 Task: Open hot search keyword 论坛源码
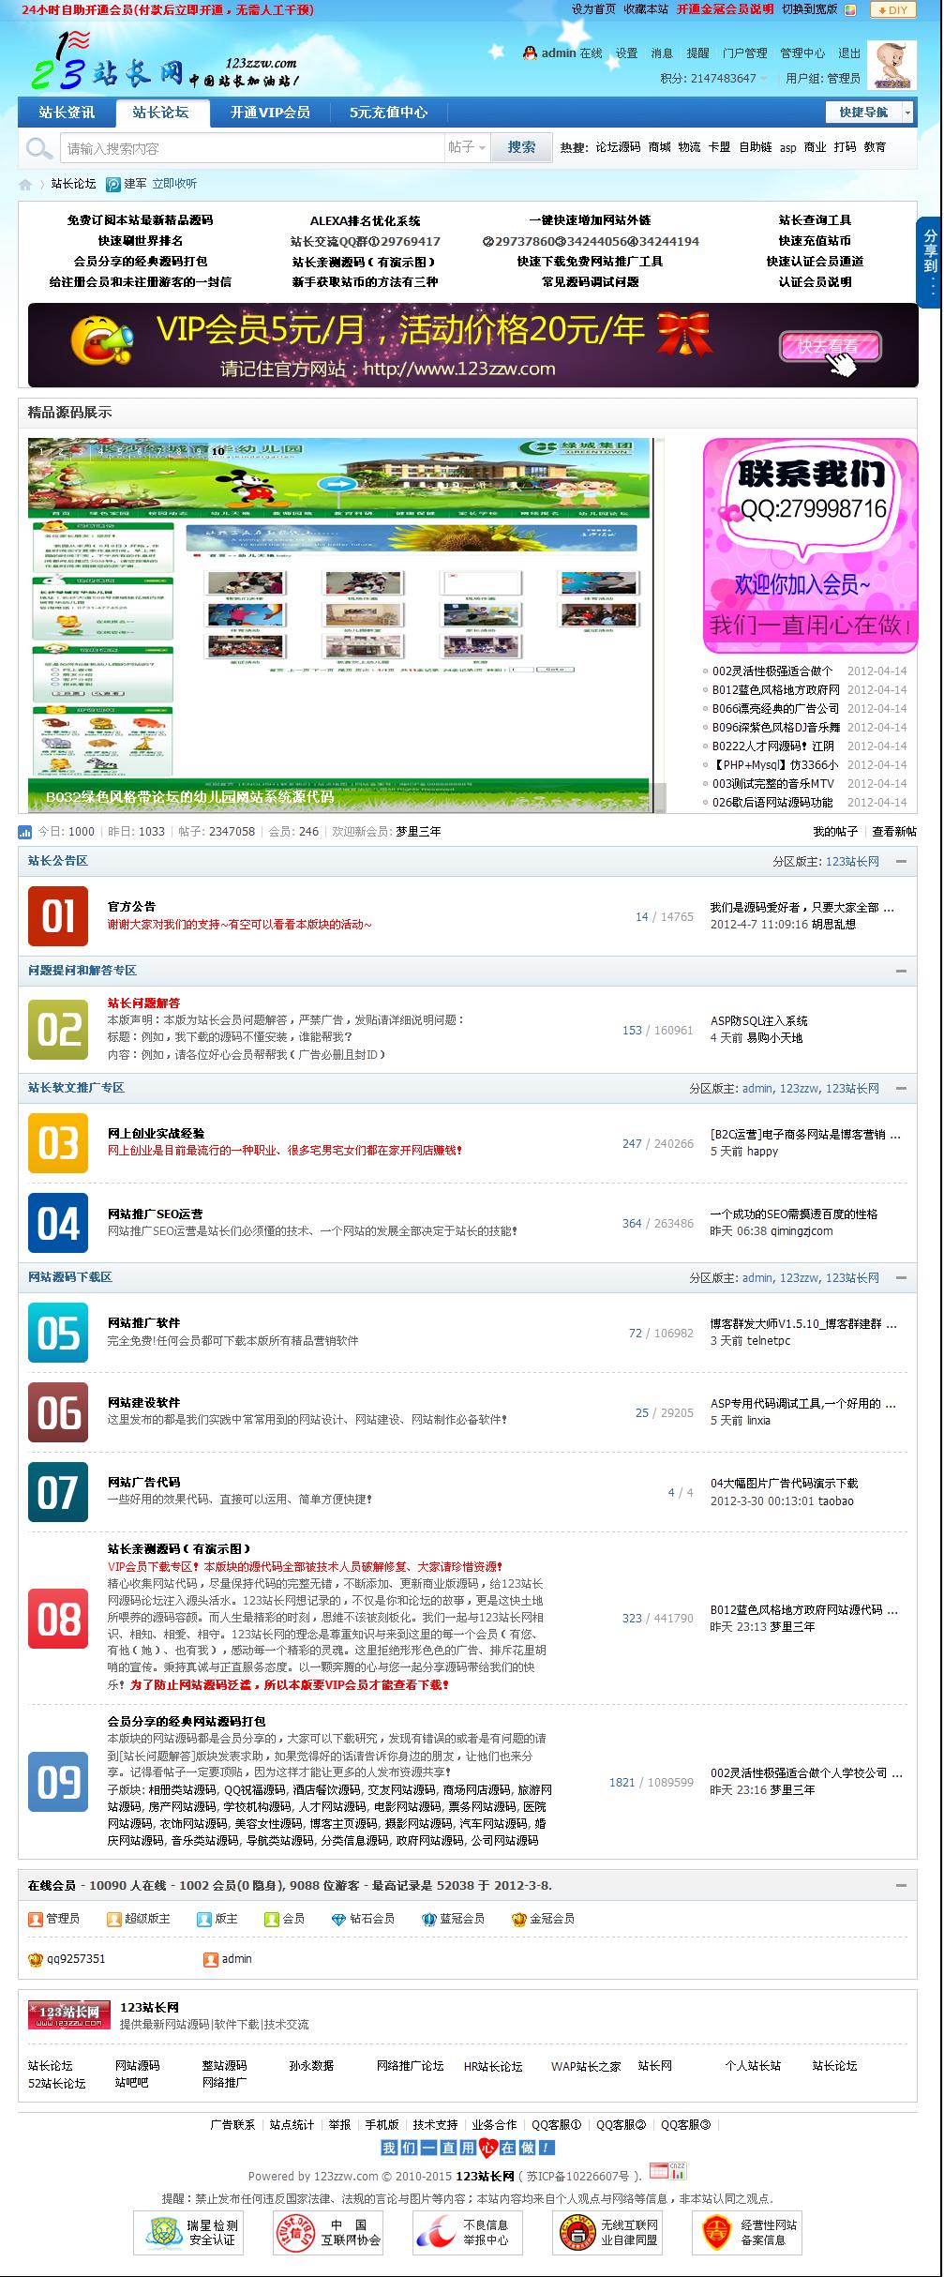pyautogui.click(x=618, y=148)
